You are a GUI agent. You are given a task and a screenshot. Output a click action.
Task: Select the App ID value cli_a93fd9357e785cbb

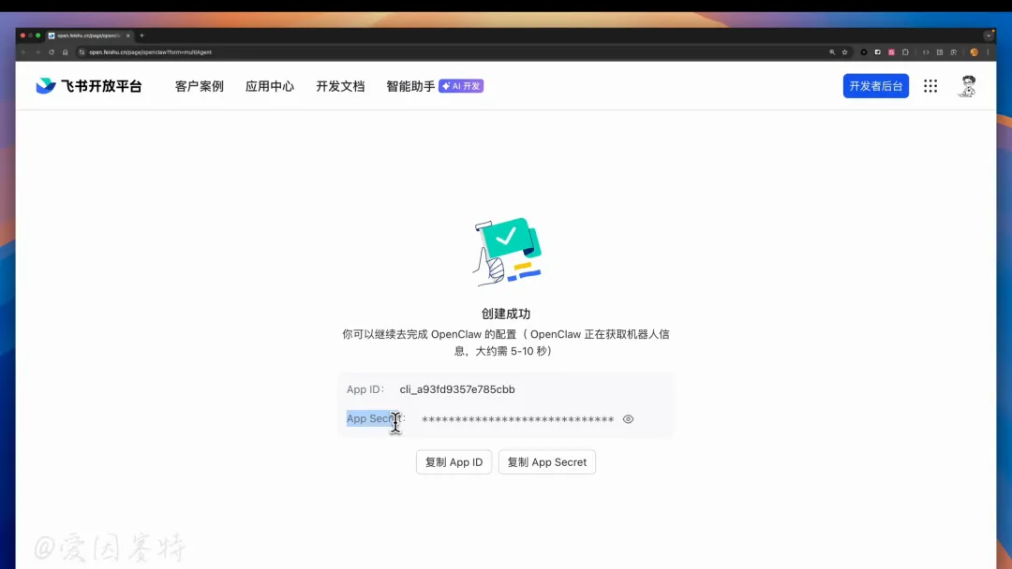click(x=457, y=389)
